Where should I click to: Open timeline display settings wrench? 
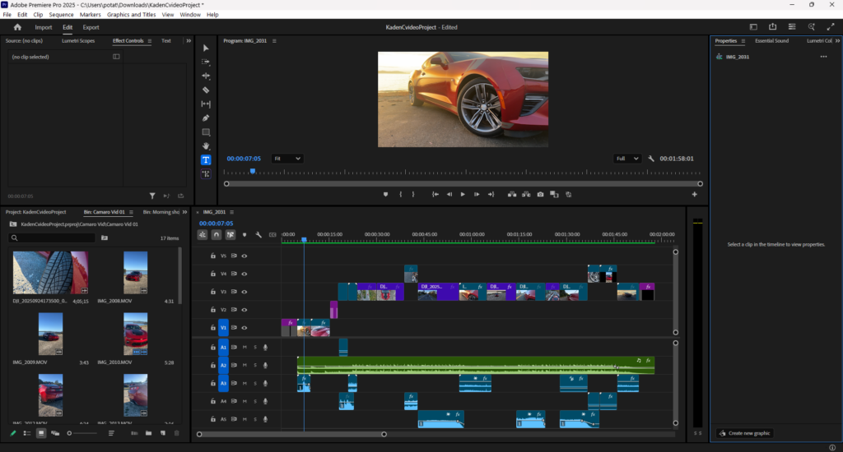[x=258, y=235]
